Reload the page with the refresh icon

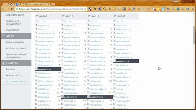tap(12, 9)
